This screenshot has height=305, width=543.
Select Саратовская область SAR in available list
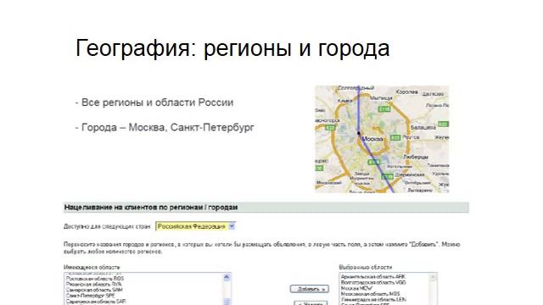pos(96,302)
